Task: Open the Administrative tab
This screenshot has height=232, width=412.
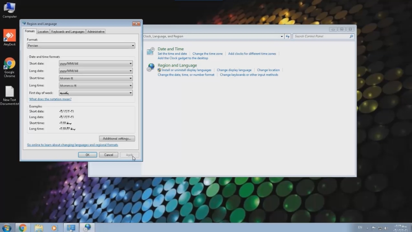Action: pos(96,32)
